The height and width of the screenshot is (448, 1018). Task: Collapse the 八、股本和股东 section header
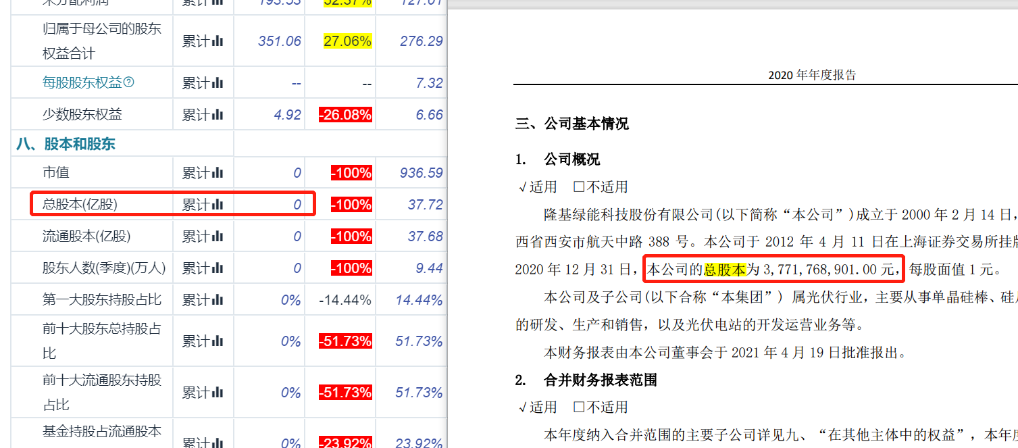tap(66, 144)
